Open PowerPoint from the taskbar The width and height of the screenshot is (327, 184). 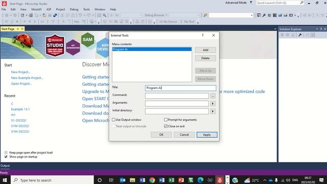(x=181, y=180)
